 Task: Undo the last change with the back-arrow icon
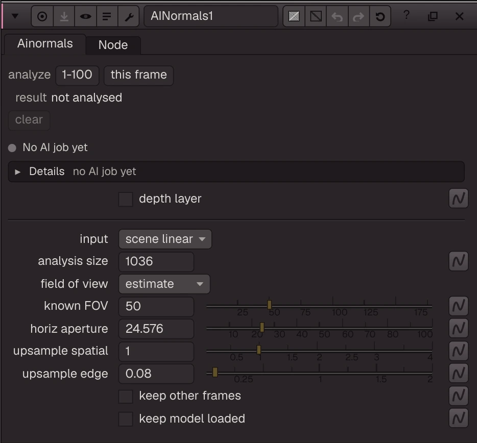tap(337, 16)
